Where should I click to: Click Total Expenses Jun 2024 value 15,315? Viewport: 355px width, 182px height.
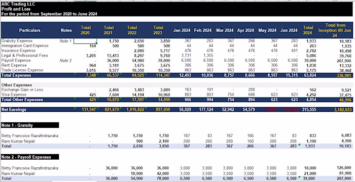pyautogui.click(x=292, y=75)
